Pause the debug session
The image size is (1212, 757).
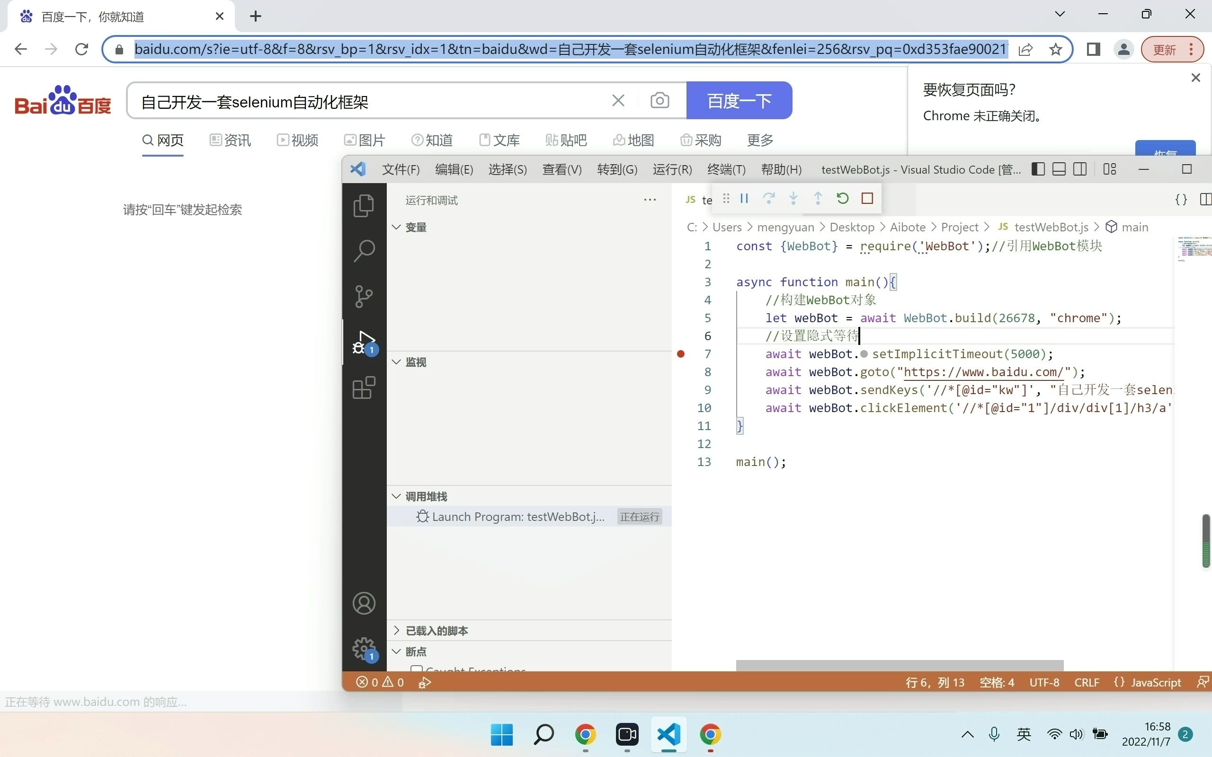tap(744, 198)
